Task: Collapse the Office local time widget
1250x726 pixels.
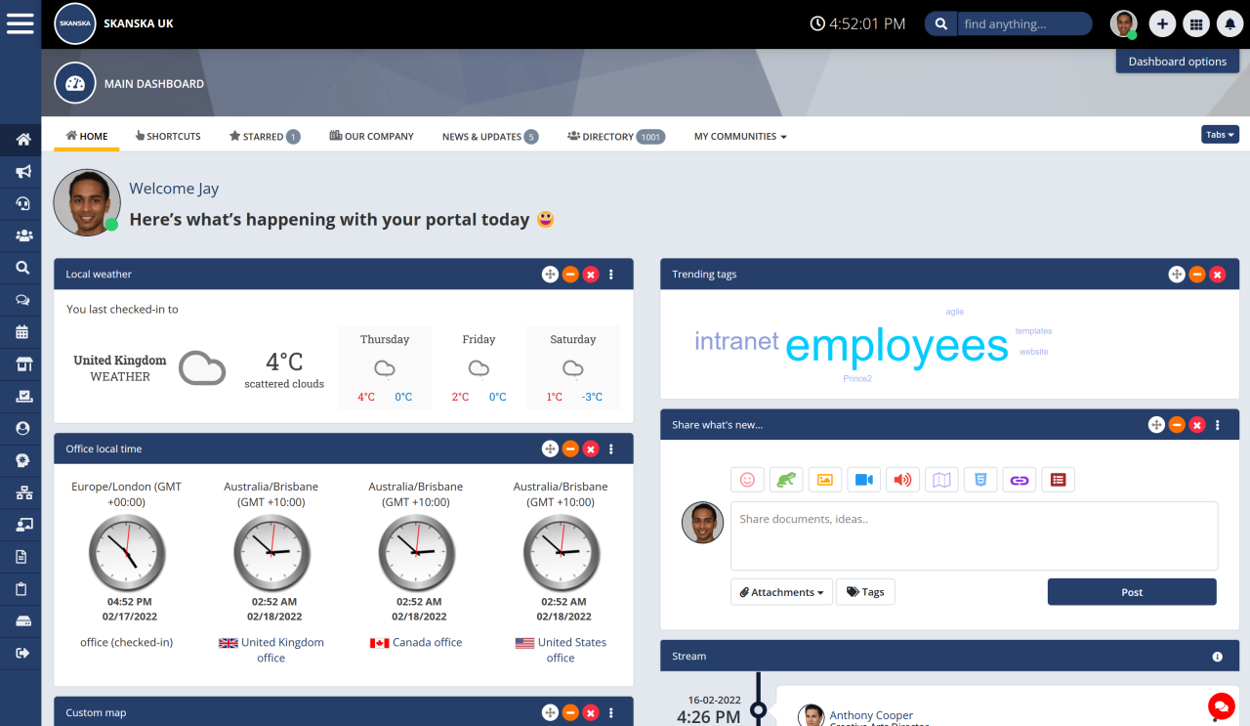Action: tap(569, 448)
